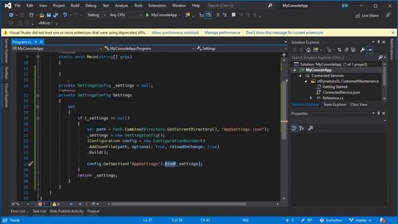Click the split editor plus icon above the scrollbar

(x=284, y=55)
